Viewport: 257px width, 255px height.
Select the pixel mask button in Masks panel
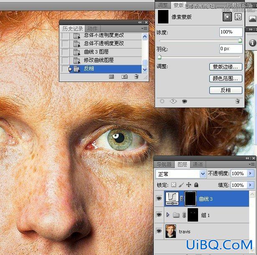(227, 17)
